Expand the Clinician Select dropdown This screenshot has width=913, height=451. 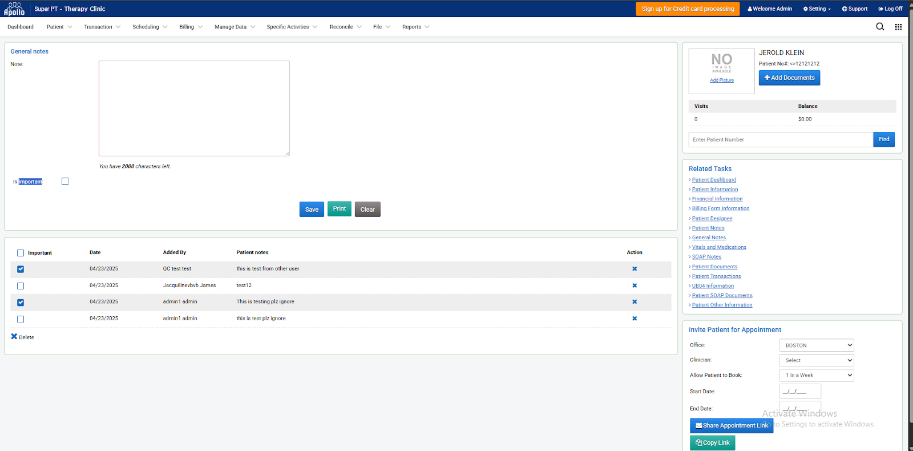pos(816,360)
